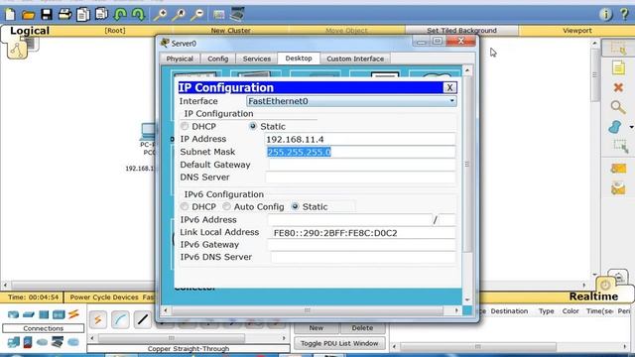Choose the Select tool in right sidebar

[618, 49]
